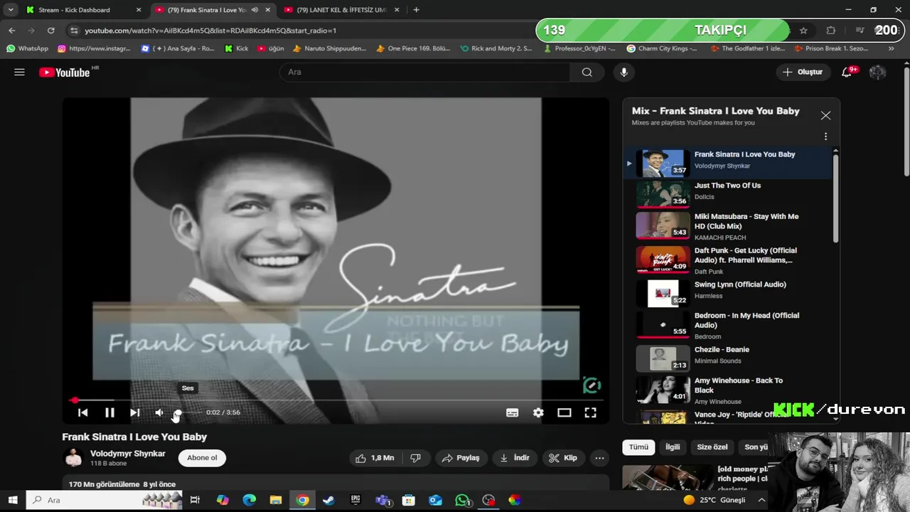The height and width of the screenshot is (512, 910).
Task: Open the Kick bookmark
Action: [x=236, y=48]
